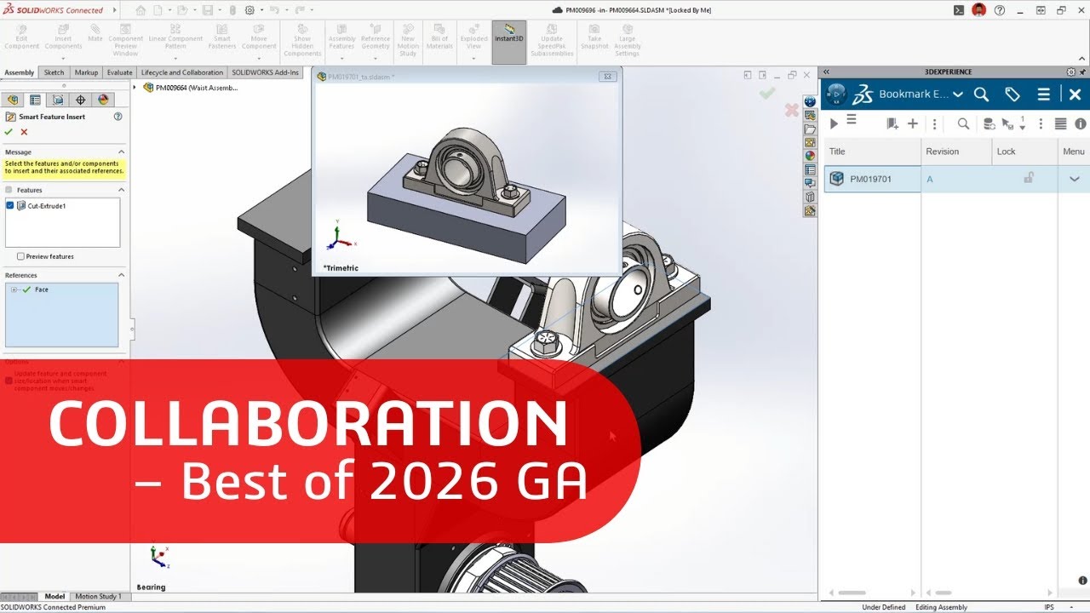Open the Markup tab
The width and height of the screenshot is (1090, 613).
click(x=86, y=72)
